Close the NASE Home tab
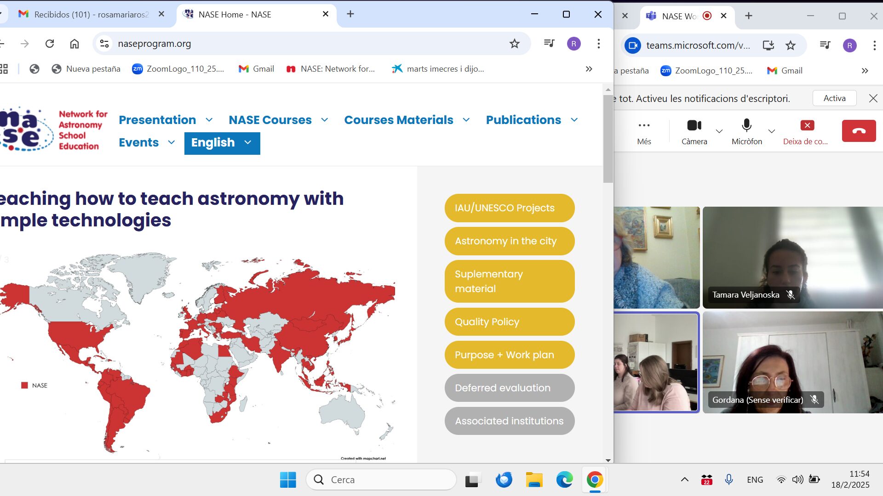 coord(326,14)
